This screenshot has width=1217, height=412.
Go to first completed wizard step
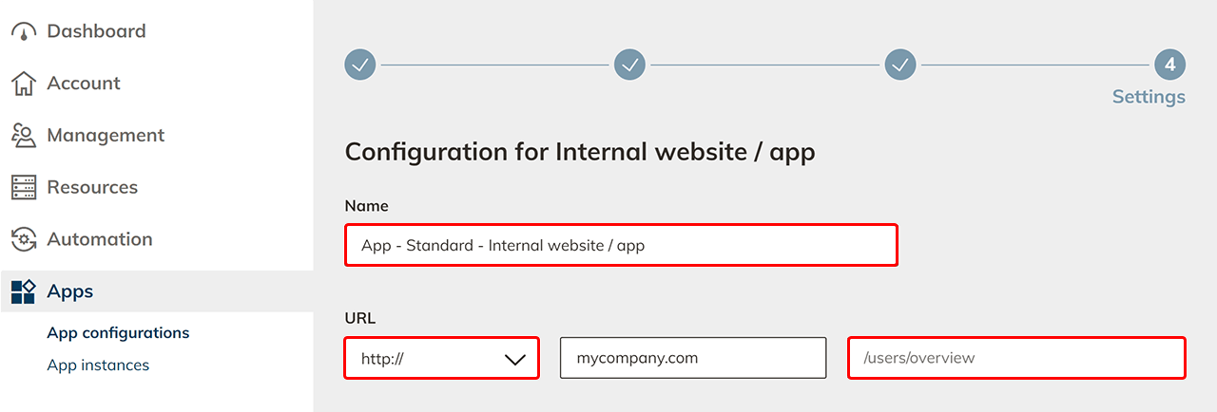pos(360,65)
